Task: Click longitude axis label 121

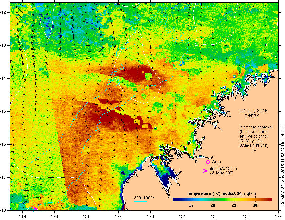Action: click(86, 216)
